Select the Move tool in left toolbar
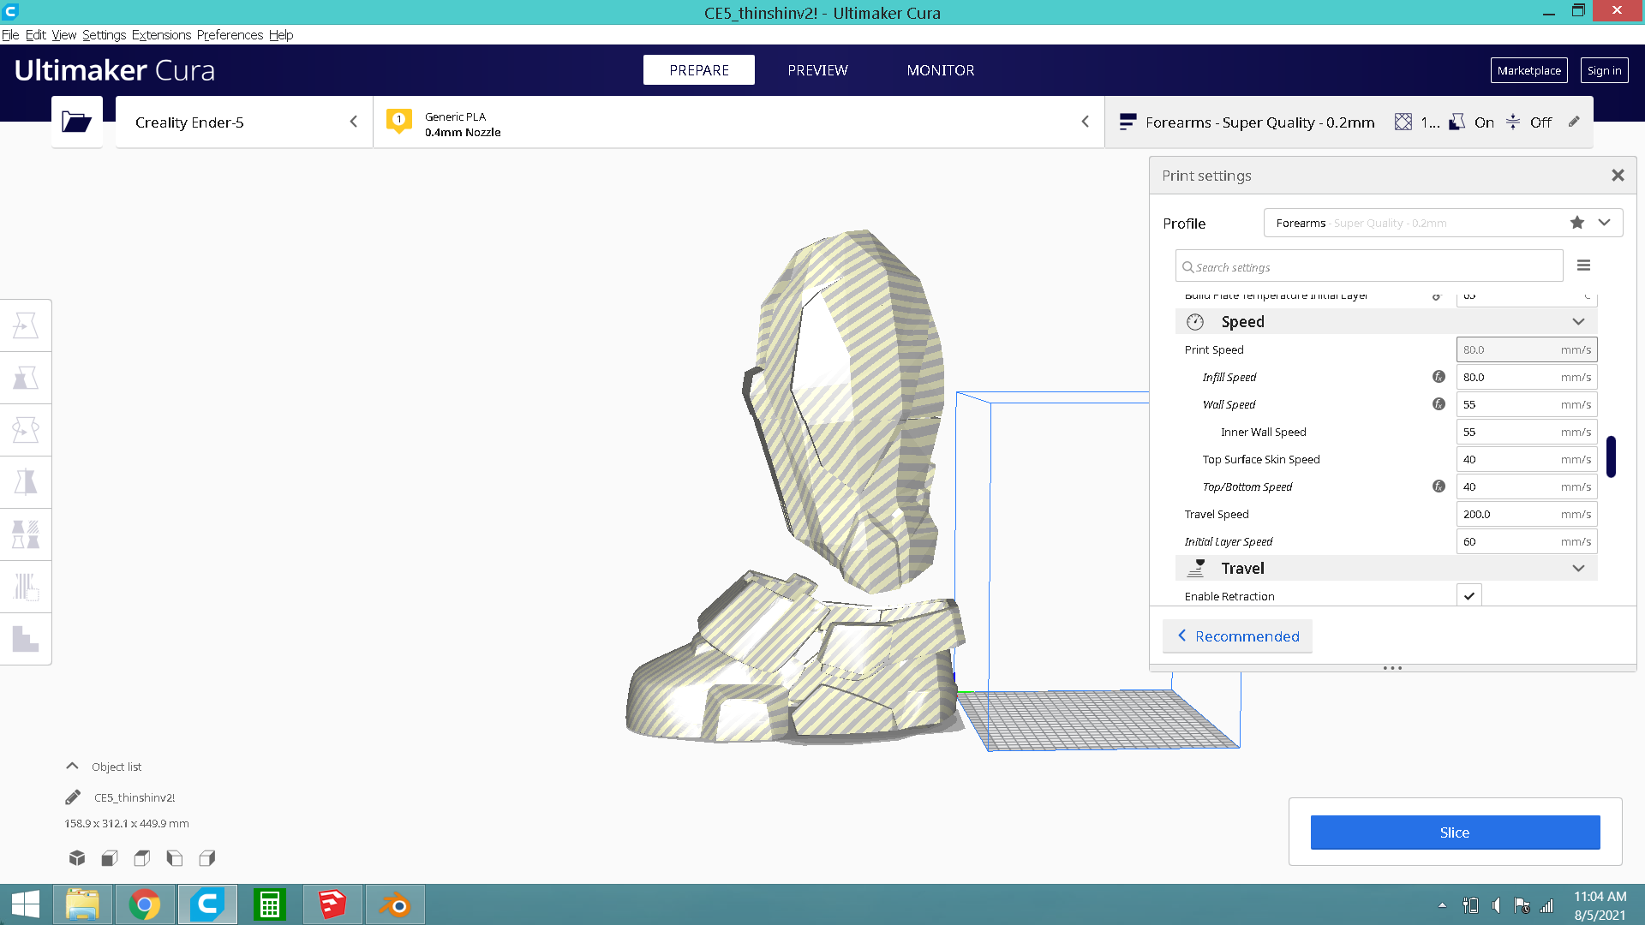Viewport: 1645px width, 925px height. coord(26,325)
